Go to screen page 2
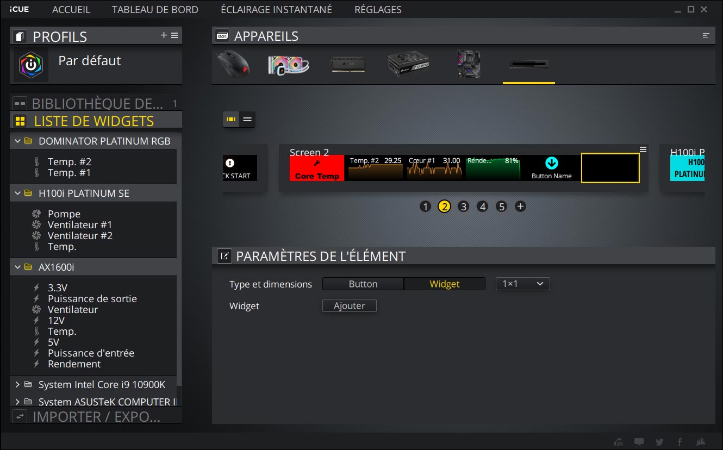Image resolution: width=723 pixels, height=450 pixels. (445, 207)
